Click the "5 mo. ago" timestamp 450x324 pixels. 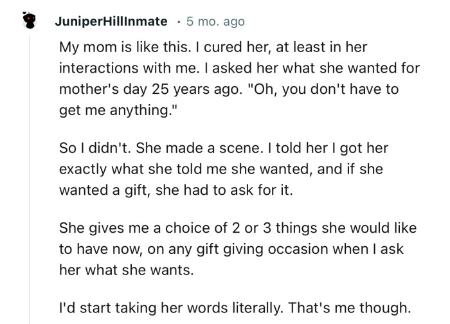(x=215, y=22)
